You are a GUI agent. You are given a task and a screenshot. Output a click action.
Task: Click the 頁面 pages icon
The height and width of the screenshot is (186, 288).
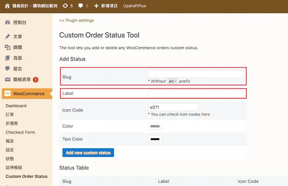[x=8, y=58]
